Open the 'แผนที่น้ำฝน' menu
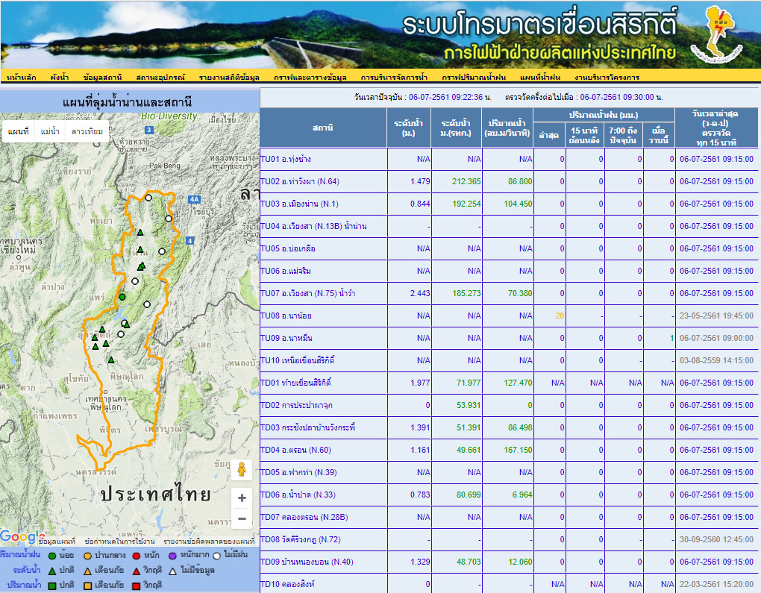Viewport: 761px width, 593px height. pos(540,77)
